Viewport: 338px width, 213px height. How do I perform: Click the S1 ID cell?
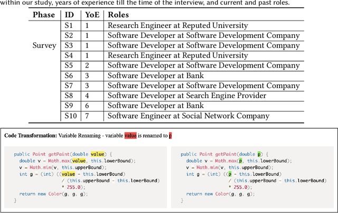coord(69,25)
